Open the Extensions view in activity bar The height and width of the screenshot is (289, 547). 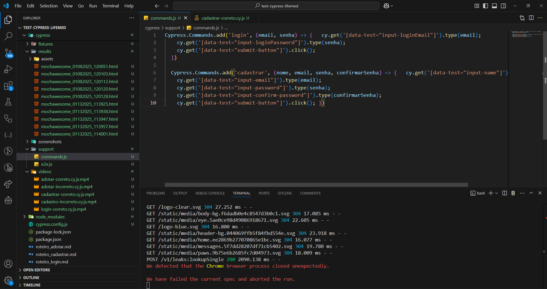(x=8, y=86)
